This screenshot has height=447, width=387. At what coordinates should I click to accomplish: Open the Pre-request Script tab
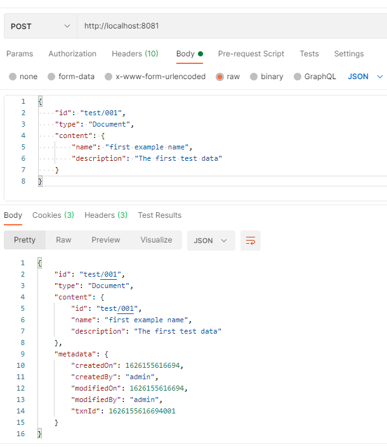coord(251,54)
